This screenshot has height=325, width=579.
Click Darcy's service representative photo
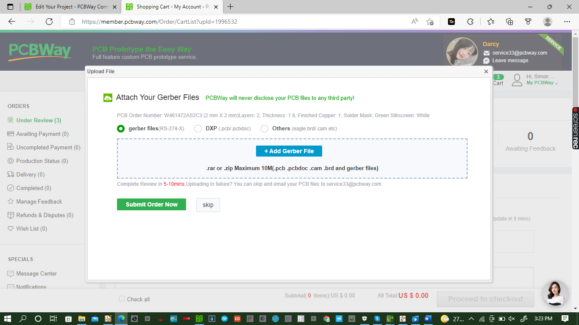(x=462, y=52)
